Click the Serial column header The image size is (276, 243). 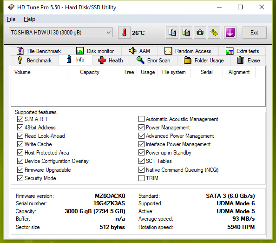pos(207,72)
